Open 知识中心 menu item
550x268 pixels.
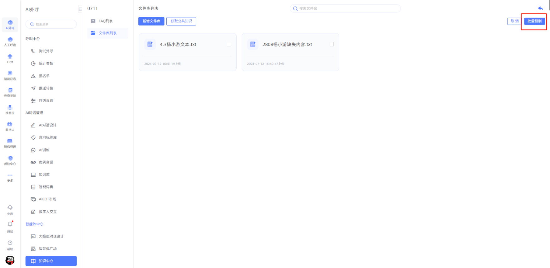[x=51, y=261]
